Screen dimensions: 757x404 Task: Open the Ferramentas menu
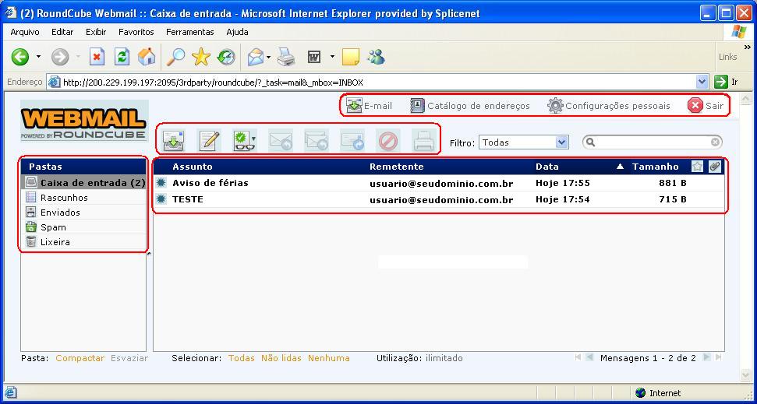coord(189,32)
